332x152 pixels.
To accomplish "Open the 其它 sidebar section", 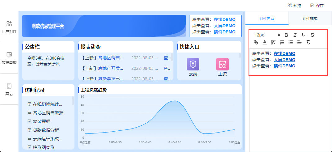I will pos(9,89).
